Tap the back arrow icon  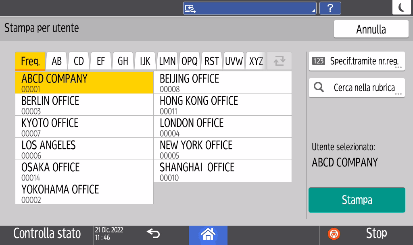(x=153, y=233)
